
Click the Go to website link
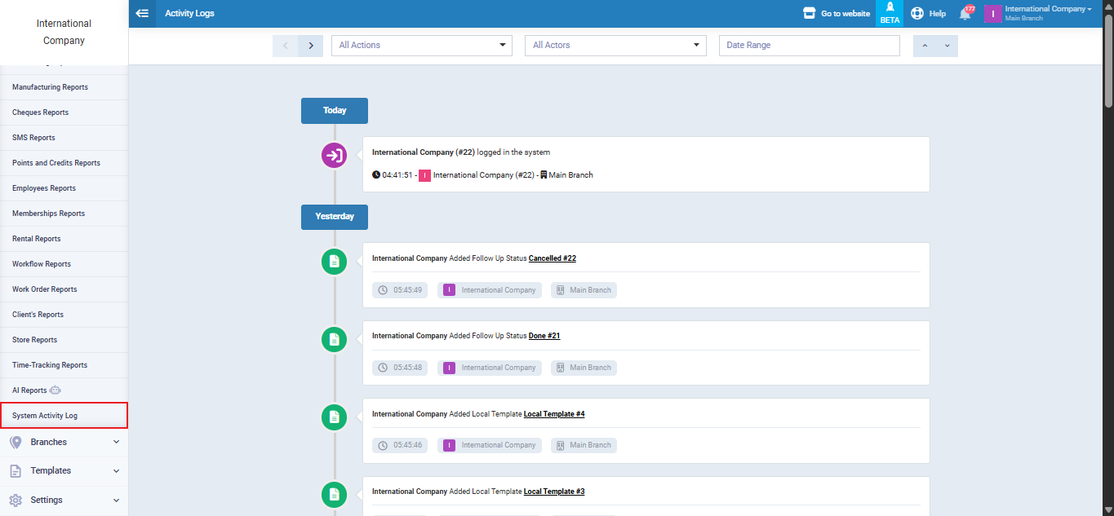[837, 14]
